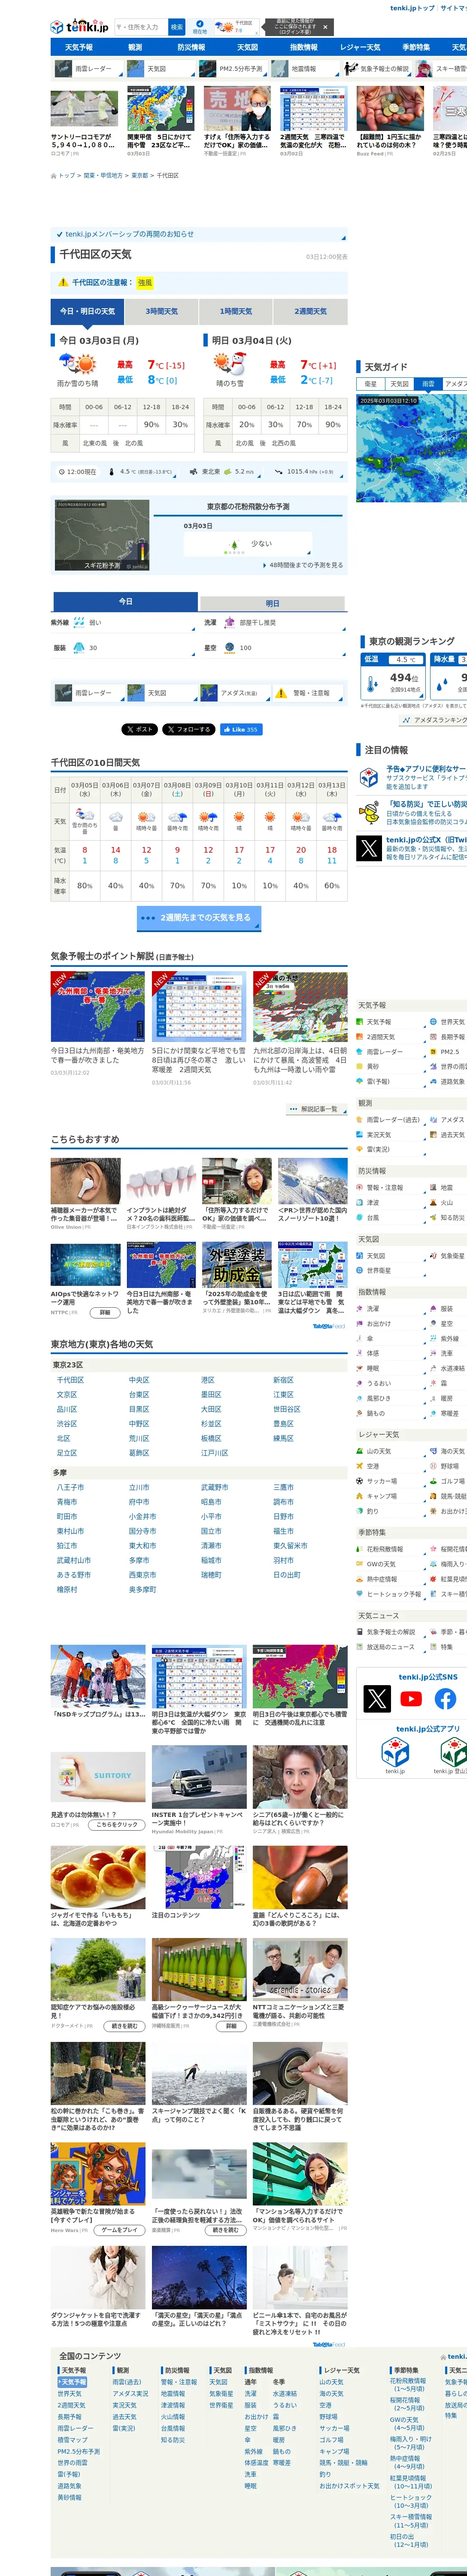Click the golf icon beside ゴルフ場
The height and width of the screenshot is (2576, 467).
pyautogui.click(x=434, y=1481)
